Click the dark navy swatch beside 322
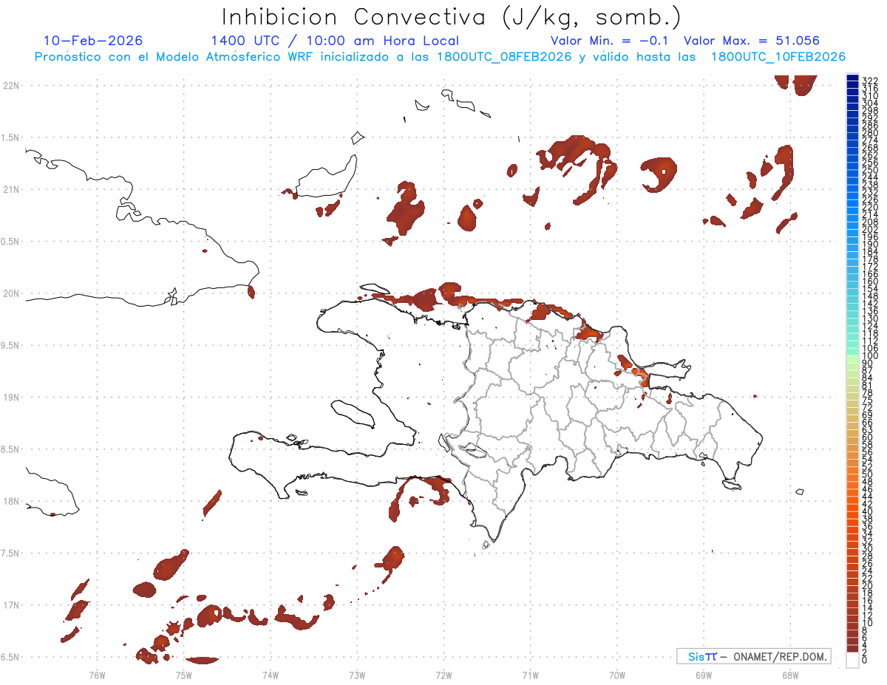 pyautogui.click(x=852, y=79)
